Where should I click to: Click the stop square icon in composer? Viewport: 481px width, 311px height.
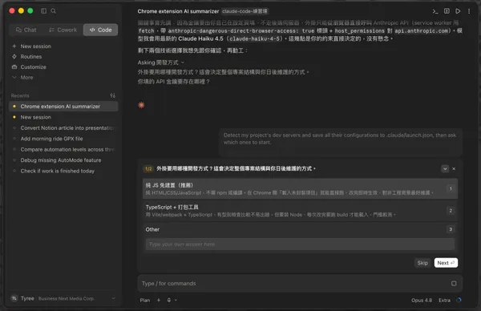pos(454,284)
